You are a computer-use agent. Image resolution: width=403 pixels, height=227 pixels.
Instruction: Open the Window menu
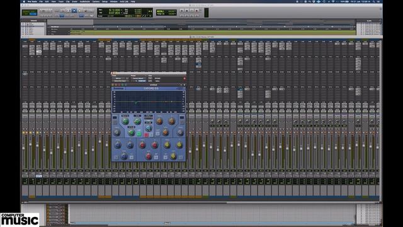(113, 1)
